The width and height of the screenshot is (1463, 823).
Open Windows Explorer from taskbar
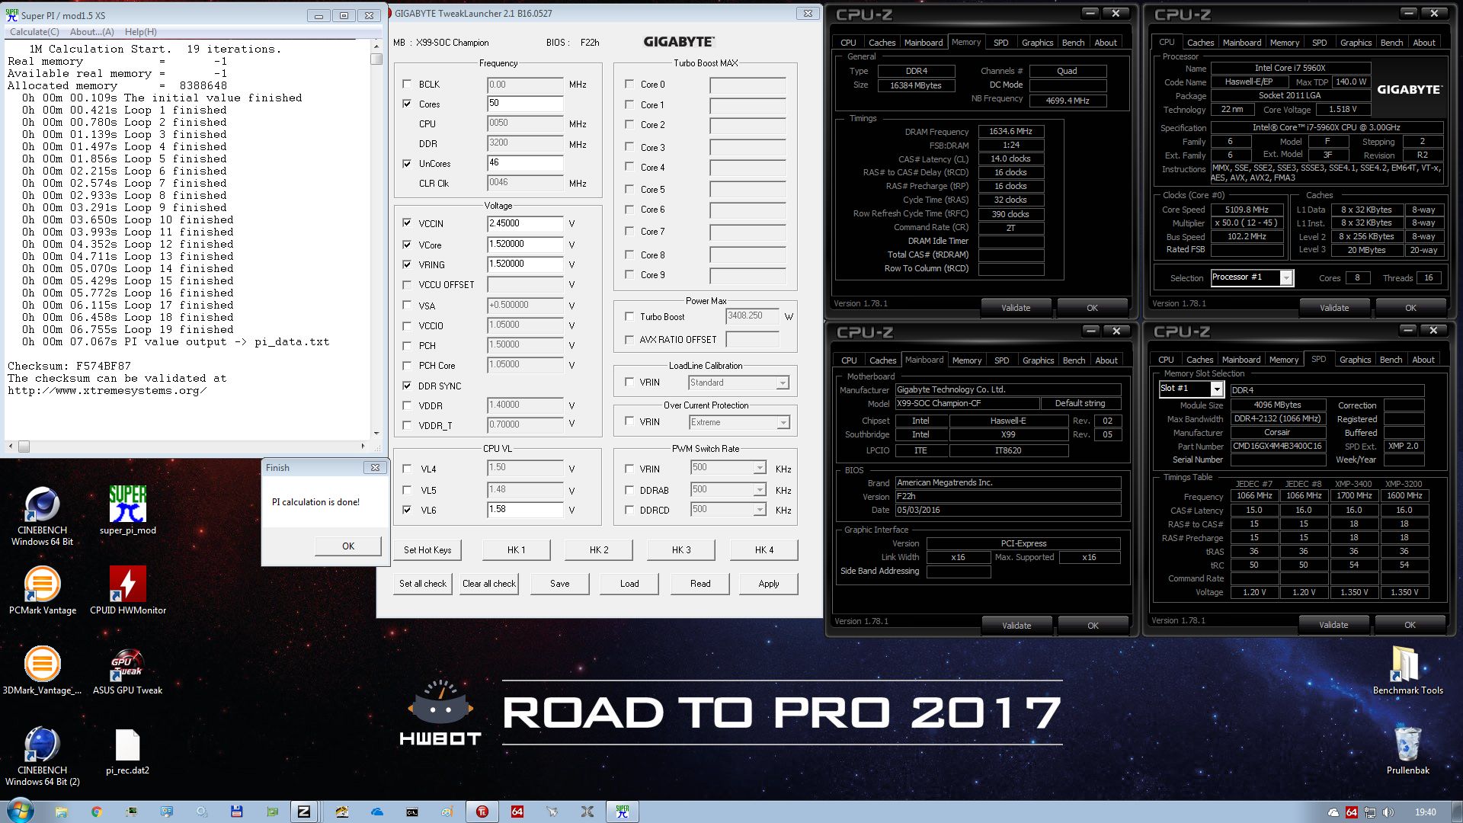(x=61, y=812)
